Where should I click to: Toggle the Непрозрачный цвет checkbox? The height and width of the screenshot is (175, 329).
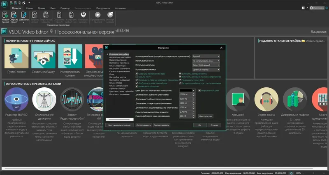click(199, 91)
